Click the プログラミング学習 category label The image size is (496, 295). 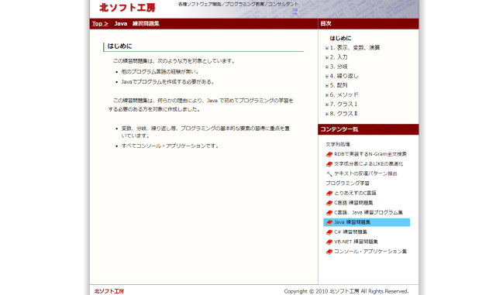coord(347,183)
